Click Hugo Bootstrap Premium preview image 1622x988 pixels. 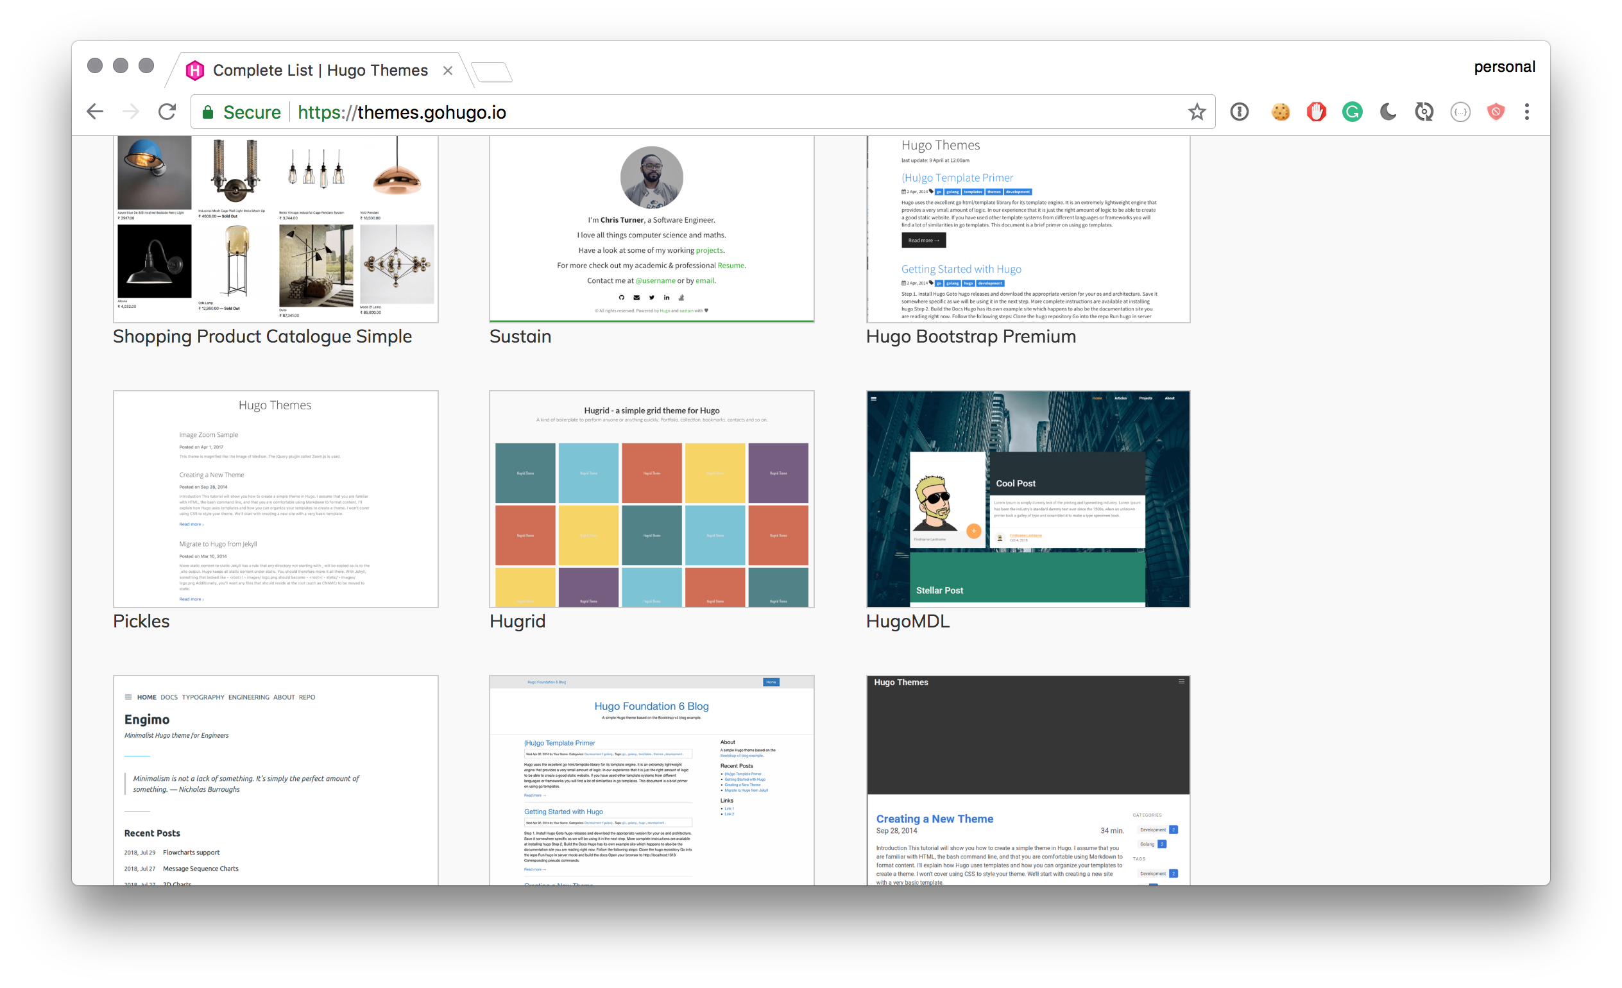pyautogui.click(x=1029, y=229)
